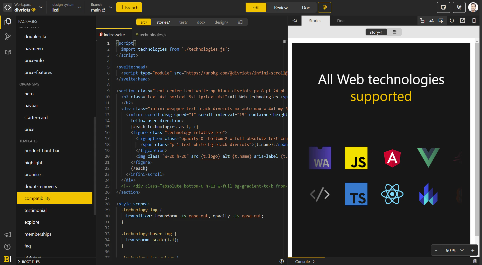Click the yellow +Branch button
The width and height of the screenshot is (482, 265).
(x=129, y=8)
